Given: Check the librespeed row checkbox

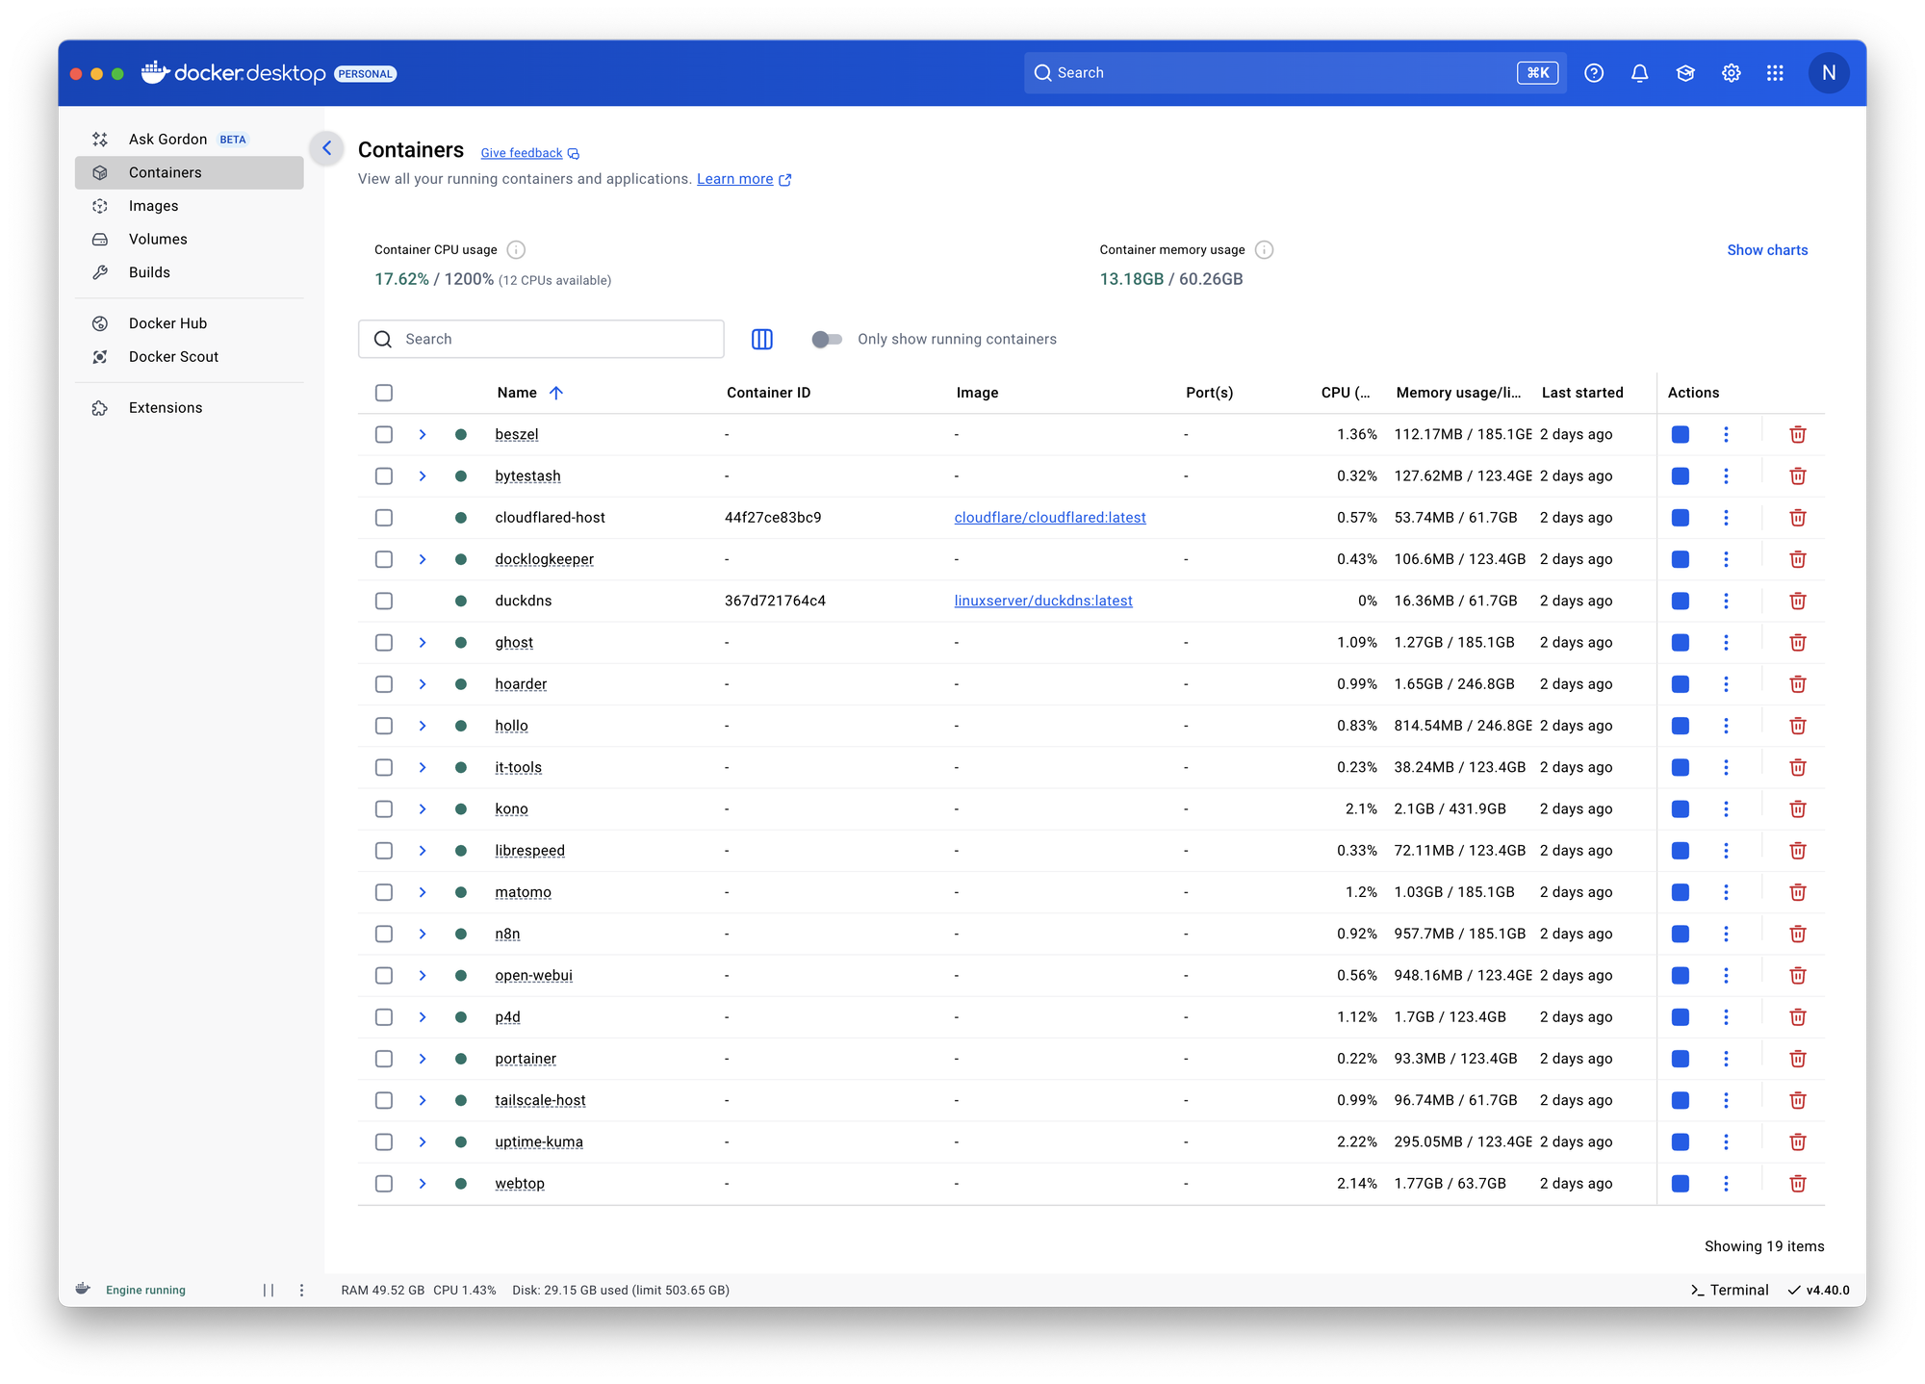Looking at the screenshot, I should tap(384, 851).
